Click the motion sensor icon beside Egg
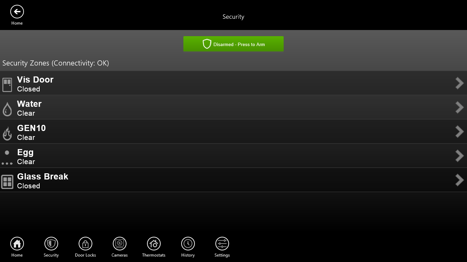 point(7,156)
